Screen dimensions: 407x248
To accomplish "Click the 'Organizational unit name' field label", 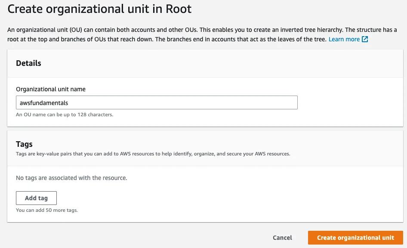I will [51, 89].
